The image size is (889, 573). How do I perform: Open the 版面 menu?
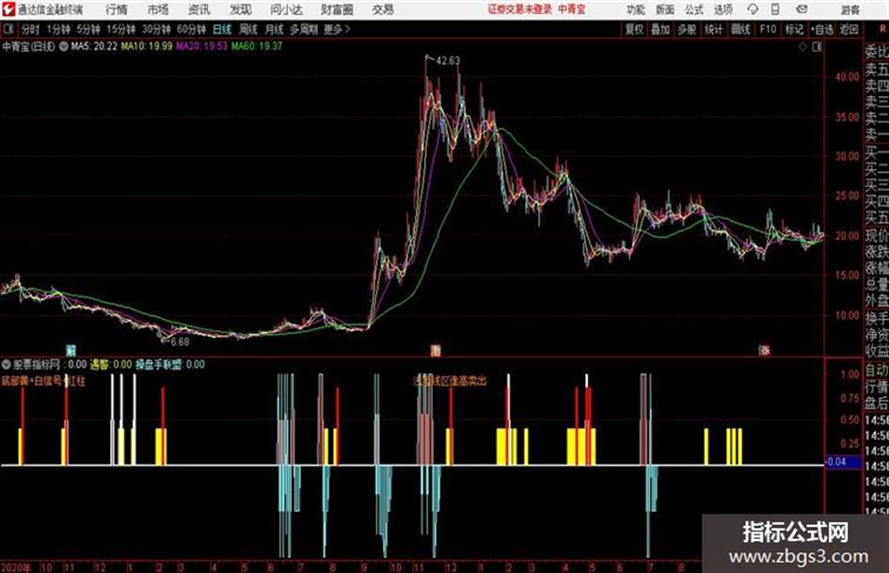[x=664, y=9]
